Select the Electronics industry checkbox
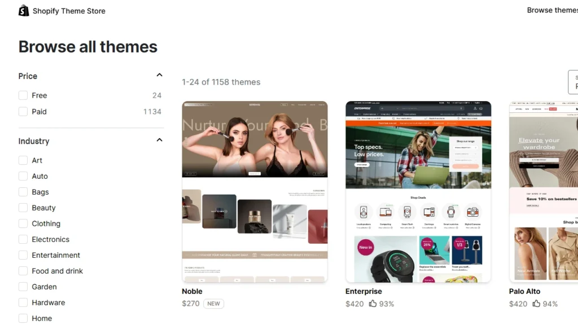Image resolution: width=578 pixels, height=325 pixels. 23,239
